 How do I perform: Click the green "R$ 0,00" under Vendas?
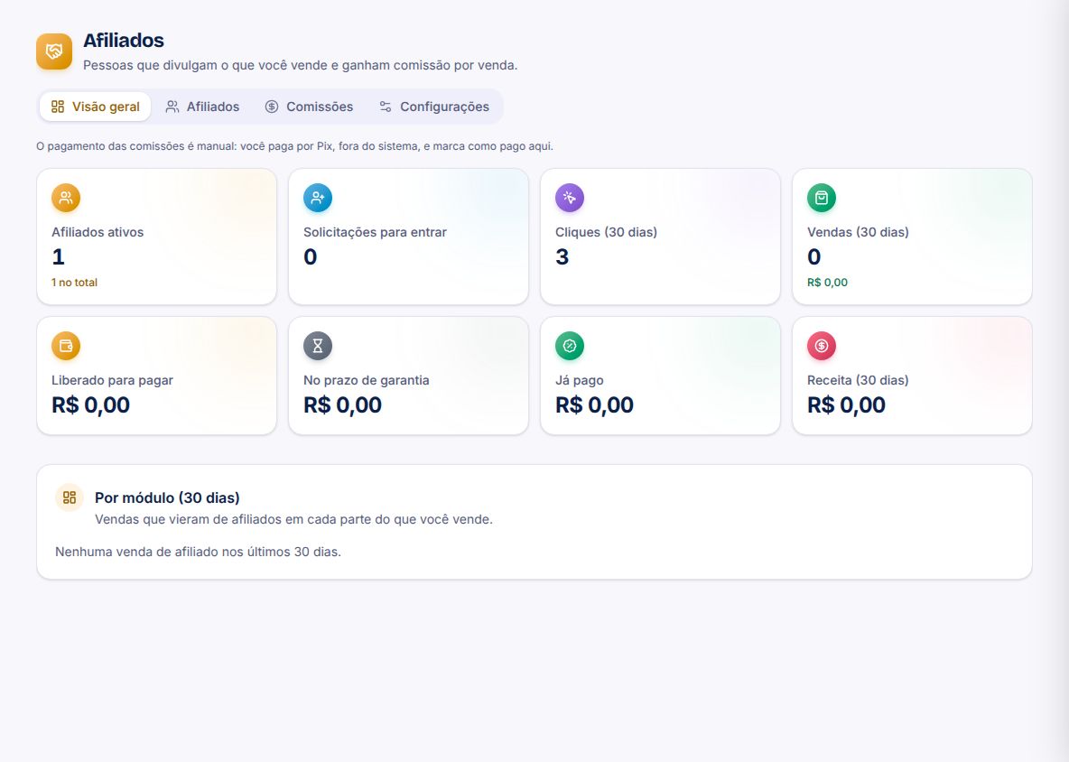click(x=828, y=283)
